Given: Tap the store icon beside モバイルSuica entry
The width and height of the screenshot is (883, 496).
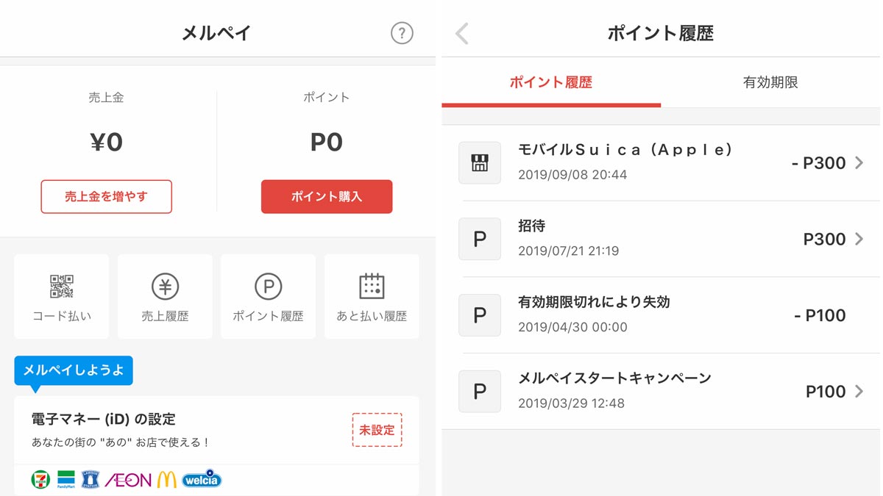Looking at the screenshot, I should 480,162.
